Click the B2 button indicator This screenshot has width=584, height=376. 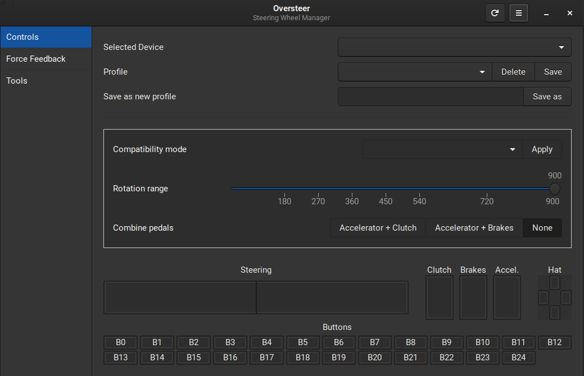click(x=194, y=342)
